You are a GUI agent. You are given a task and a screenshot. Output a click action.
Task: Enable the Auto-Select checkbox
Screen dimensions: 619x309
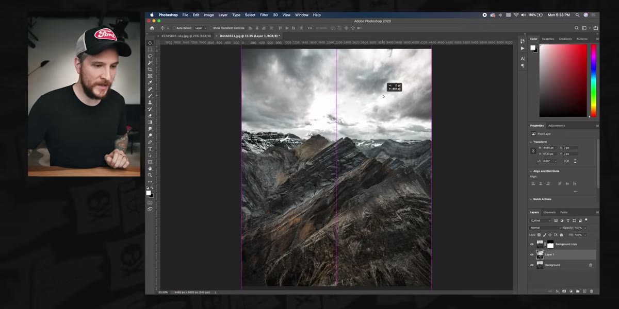click(174, 28)
